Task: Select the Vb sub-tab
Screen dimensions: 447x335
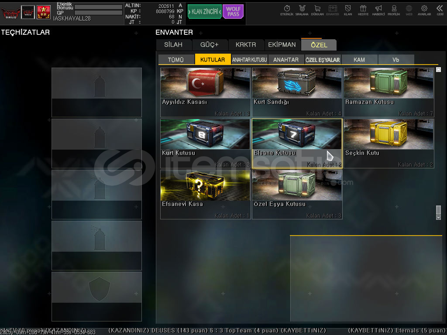Action: [395, 59]
